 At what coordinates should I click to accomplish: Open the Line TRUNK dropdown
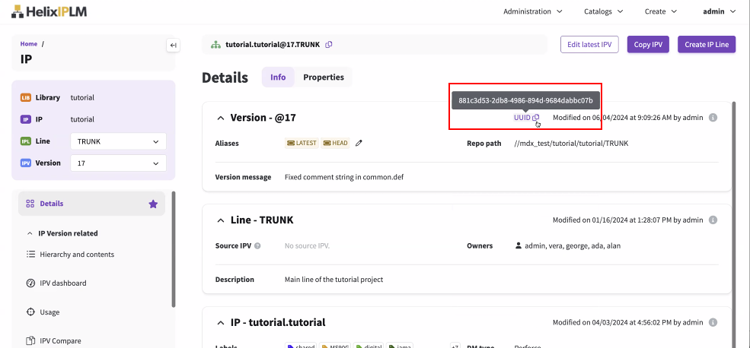pyautogui.click(x=118, y=141)
